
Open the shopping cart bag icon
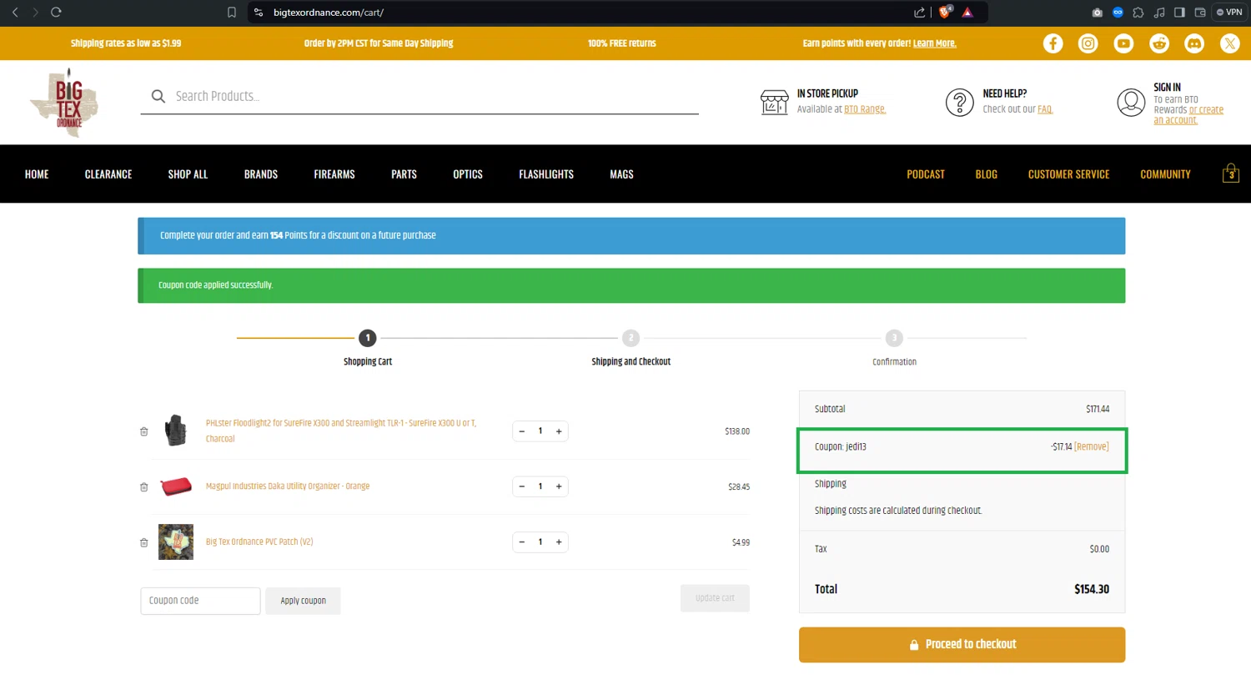(1231, 173)
